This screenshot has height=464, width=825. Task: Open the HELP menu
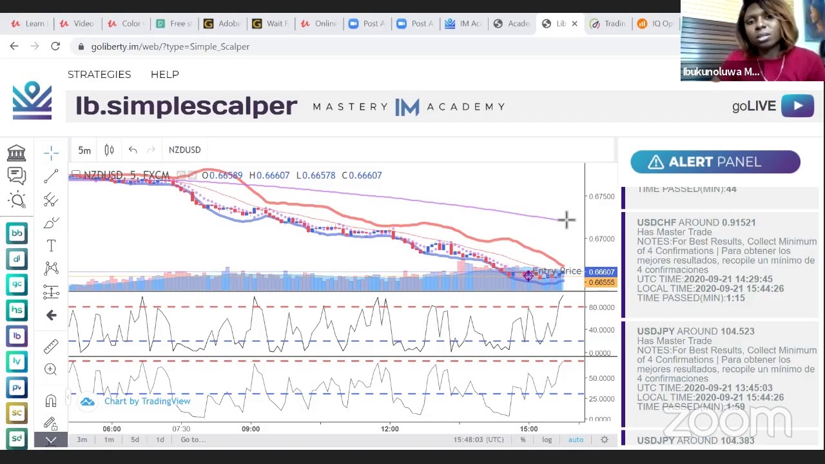(165, 74)
